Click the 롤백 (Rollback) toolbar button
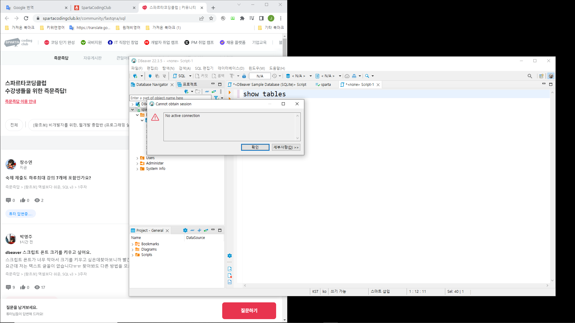 [x=218, y=76]
